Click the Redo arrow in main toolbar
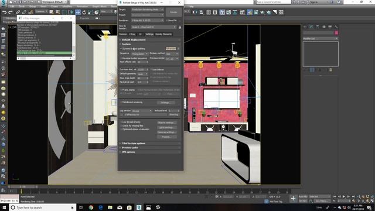Image resolution: width=375 pixels, height=211 pixels. (11, 12)
